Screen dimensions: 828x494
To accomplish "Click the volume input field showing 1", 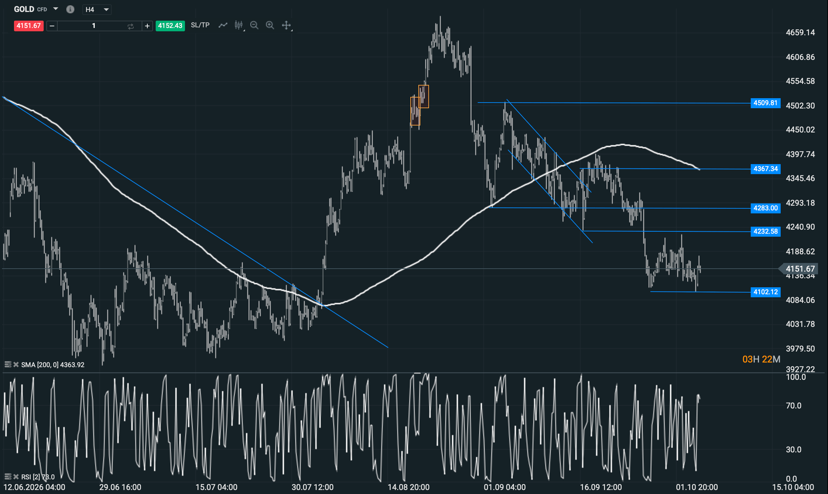I will click(94, 26).
